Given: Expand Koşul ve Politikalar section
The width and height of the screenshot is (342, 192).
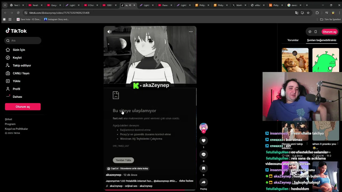Looking at the screenshot, I should click(x=16, y=129).
